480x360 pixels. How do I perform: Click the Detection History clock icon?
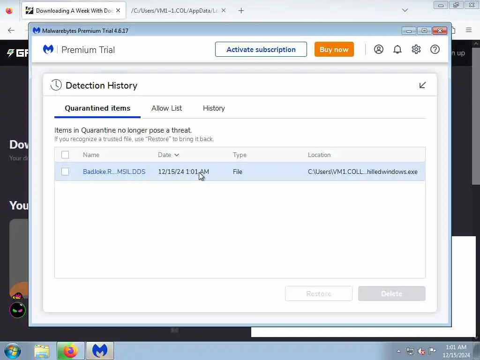tap(56, 85)
